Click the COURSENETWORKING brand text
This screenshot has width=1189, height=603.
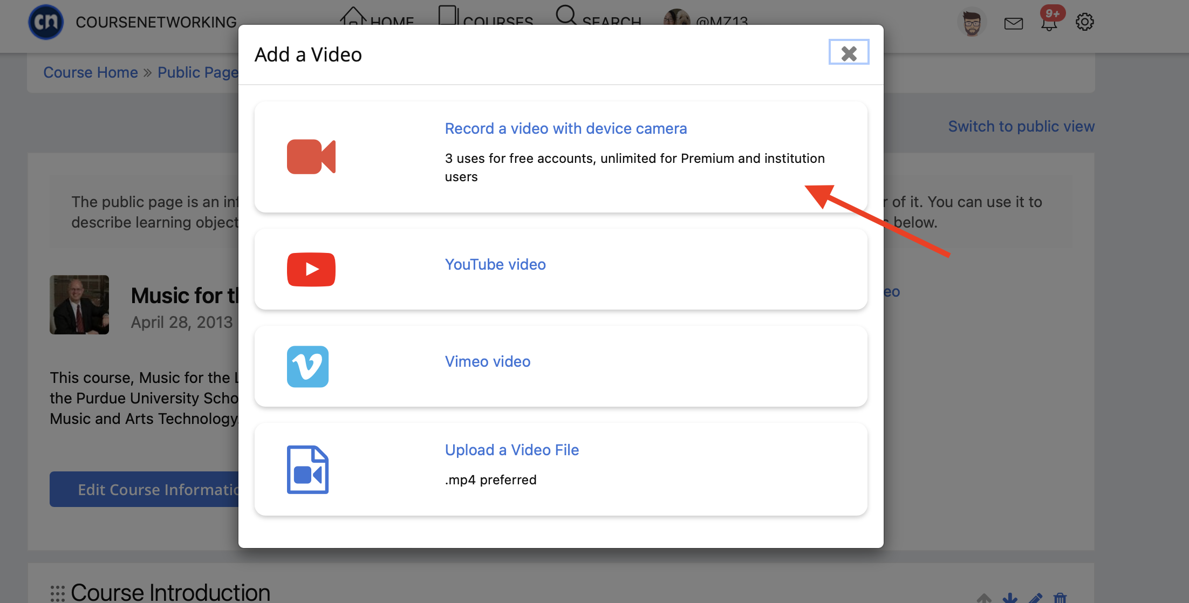coord(156,22)
